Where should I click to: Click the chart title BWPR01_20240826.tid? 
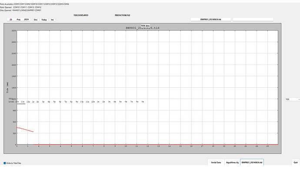click(142, 28)
